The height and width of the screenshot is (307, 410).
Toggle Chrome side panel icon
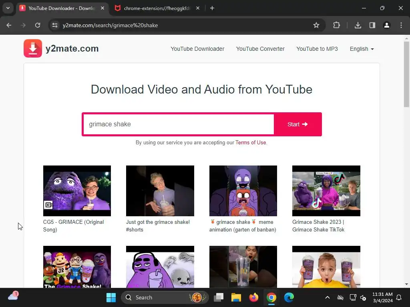click(372, 25)
